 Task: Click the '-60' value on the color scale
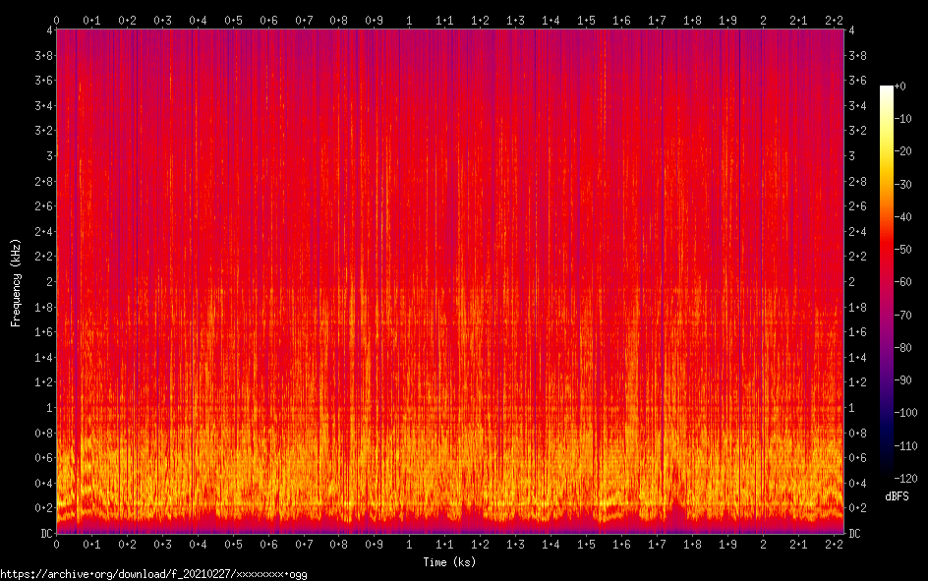902,282
